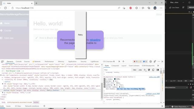Viewport: 194px width, 109px height.
Task: Uncheck the z-index property
Action: click(x=105, y=79)
